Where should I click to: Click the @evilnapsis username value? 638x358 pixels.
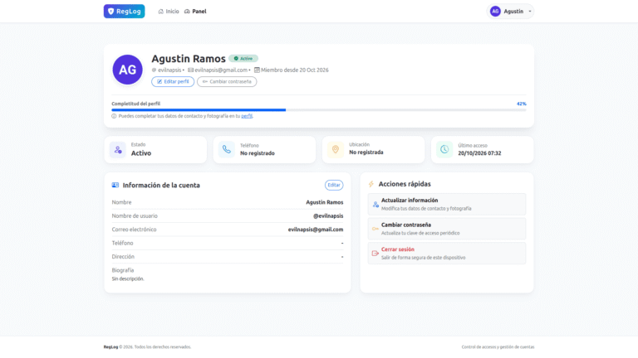328,216
